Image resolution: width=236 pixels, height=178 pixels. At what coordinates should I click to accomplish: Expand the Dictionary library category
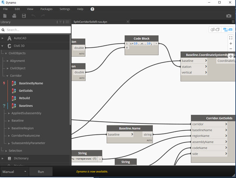tap(2, 158)
